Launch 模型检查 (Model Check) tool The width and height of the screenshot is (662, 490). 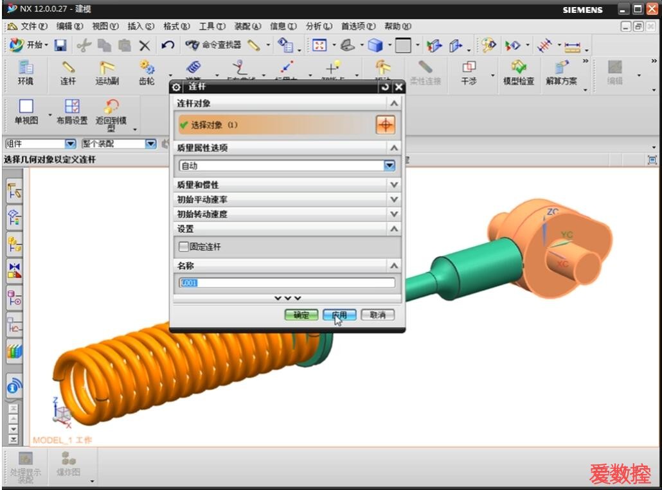click(x=518, y=73)
